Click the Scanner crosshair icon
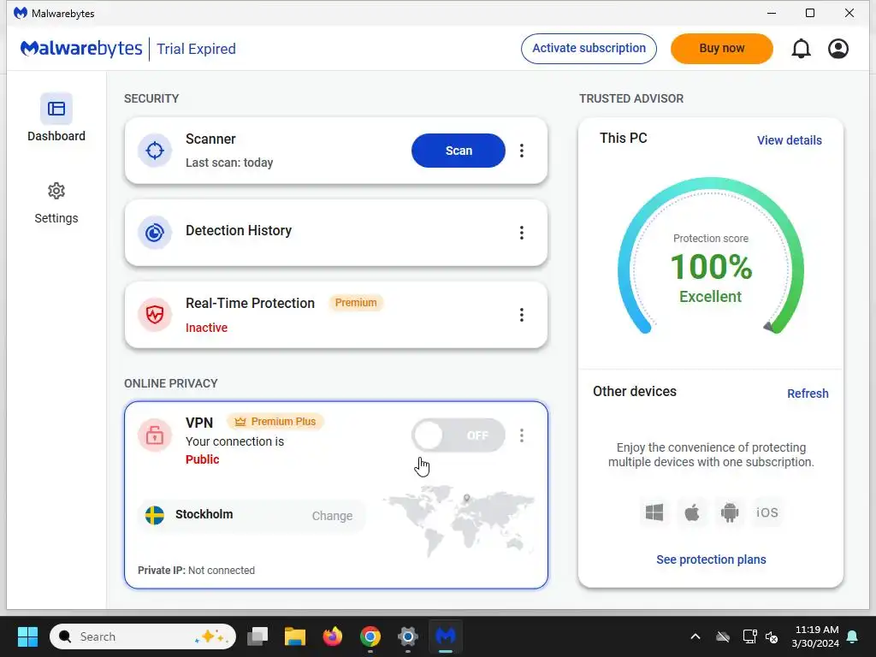 pos(155,151)
